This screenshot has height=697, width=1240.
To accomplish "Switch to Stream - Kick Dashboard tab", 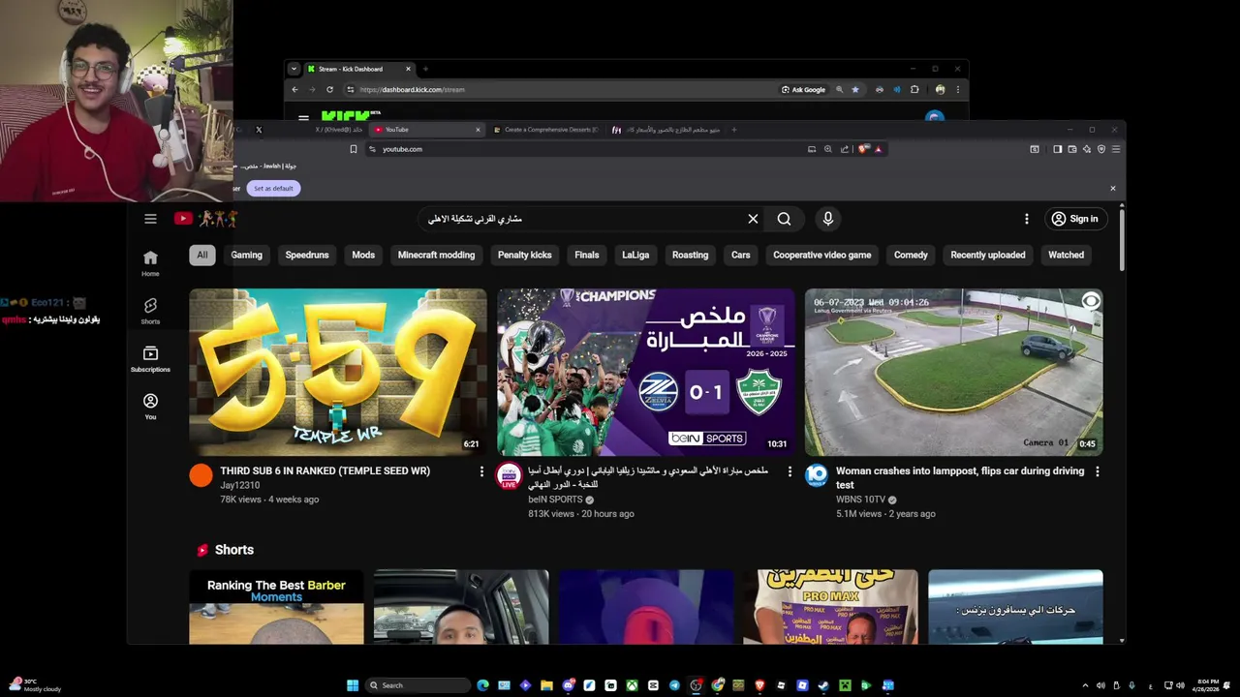I will (358, 69).
